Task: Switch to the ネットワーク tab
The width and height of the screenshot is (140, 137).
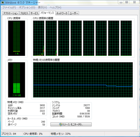Action: (x=62, y=13)
